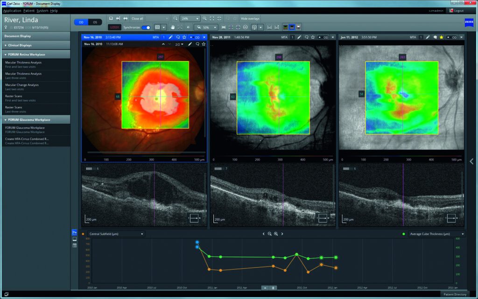Click the pencil edit icon in Jan 11, 2012 header
This screenshot has height=299, width=478.
click(428, 37)
